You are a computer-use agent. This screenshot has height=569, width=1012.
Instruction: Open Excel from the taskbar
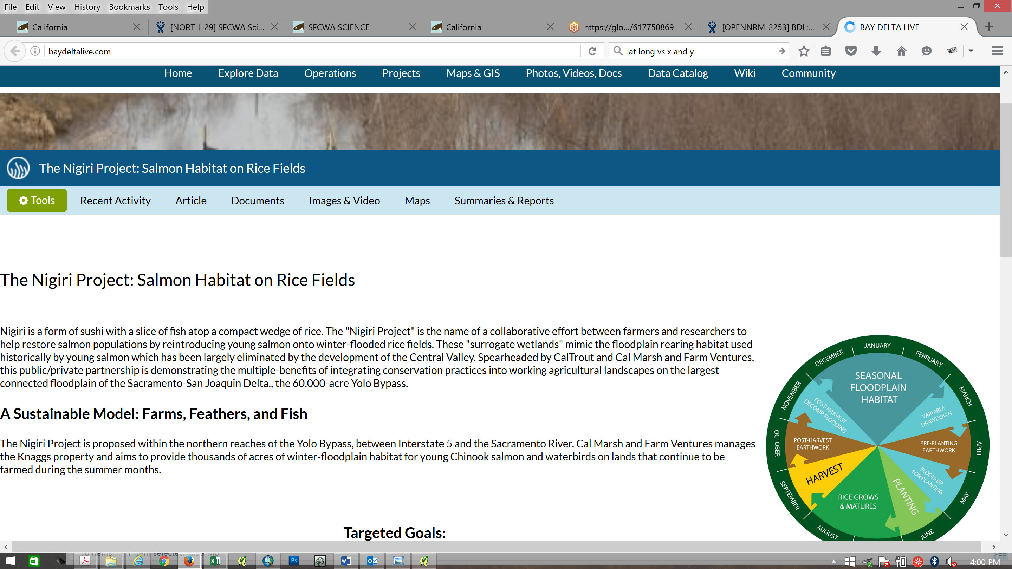[x=215, y=561]
